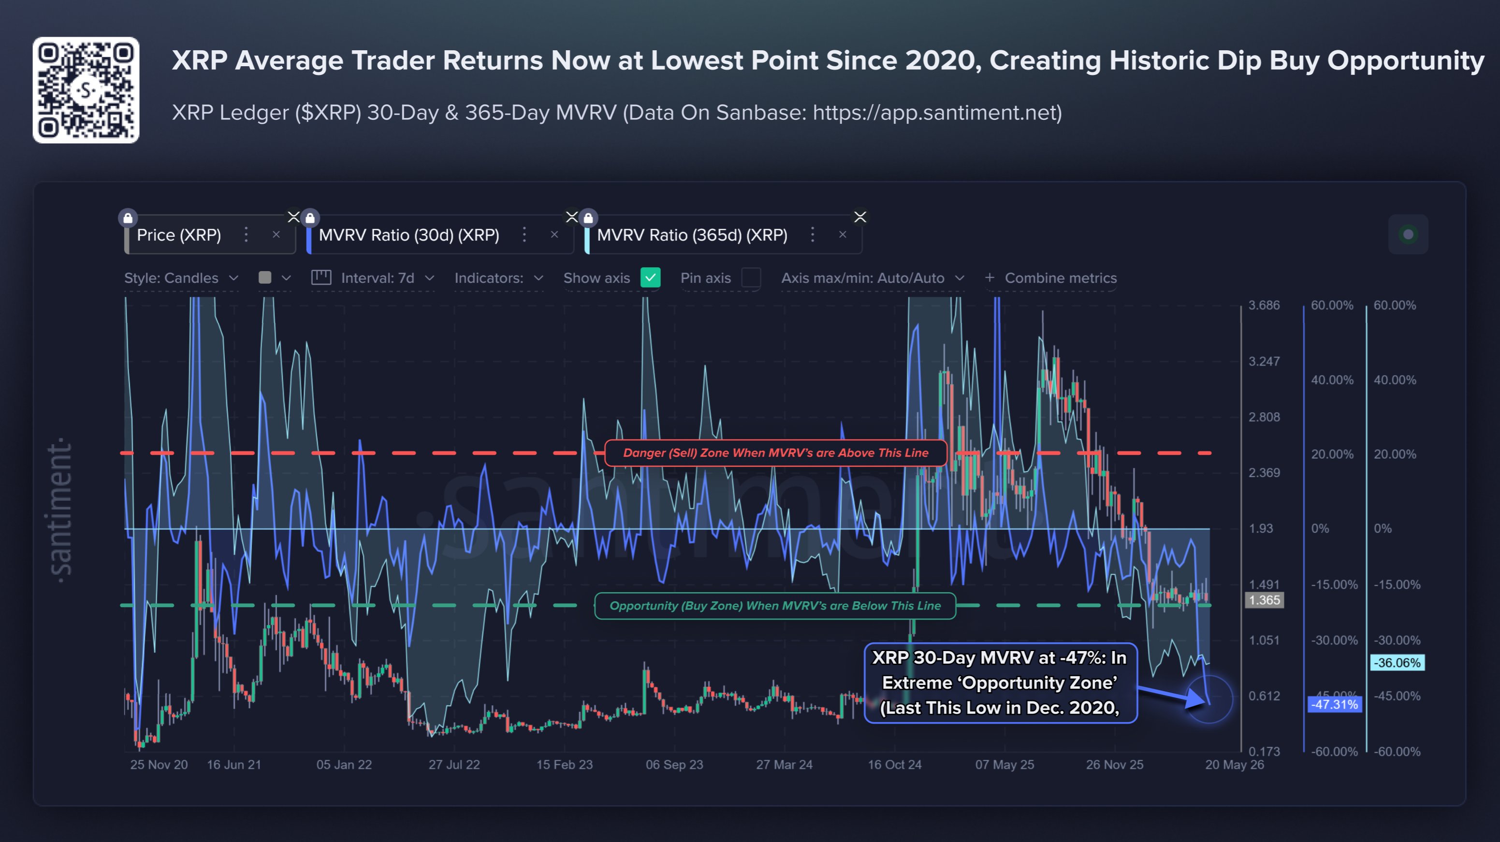Image resolution: width=1500 pixels, height=842 pixels.
Task: Click the lock icon on Price (XRP)
Action: click(128, 218)
